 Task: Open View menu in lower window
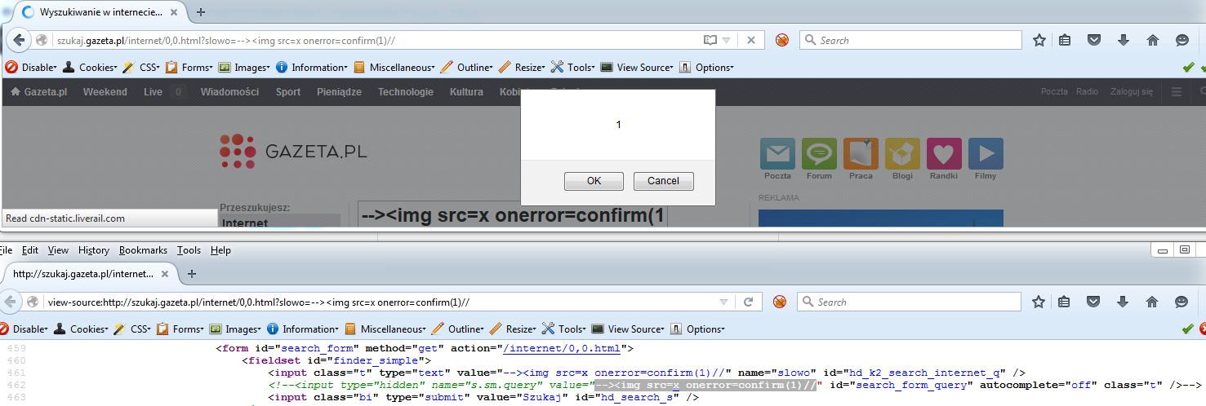58,250
